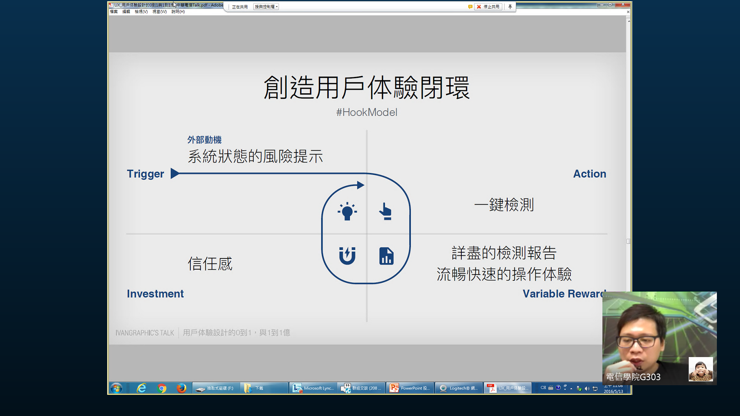740x416 pixels.
Task: Switch to PowerPoint taskbar window
Action: (x=410, y=388)
